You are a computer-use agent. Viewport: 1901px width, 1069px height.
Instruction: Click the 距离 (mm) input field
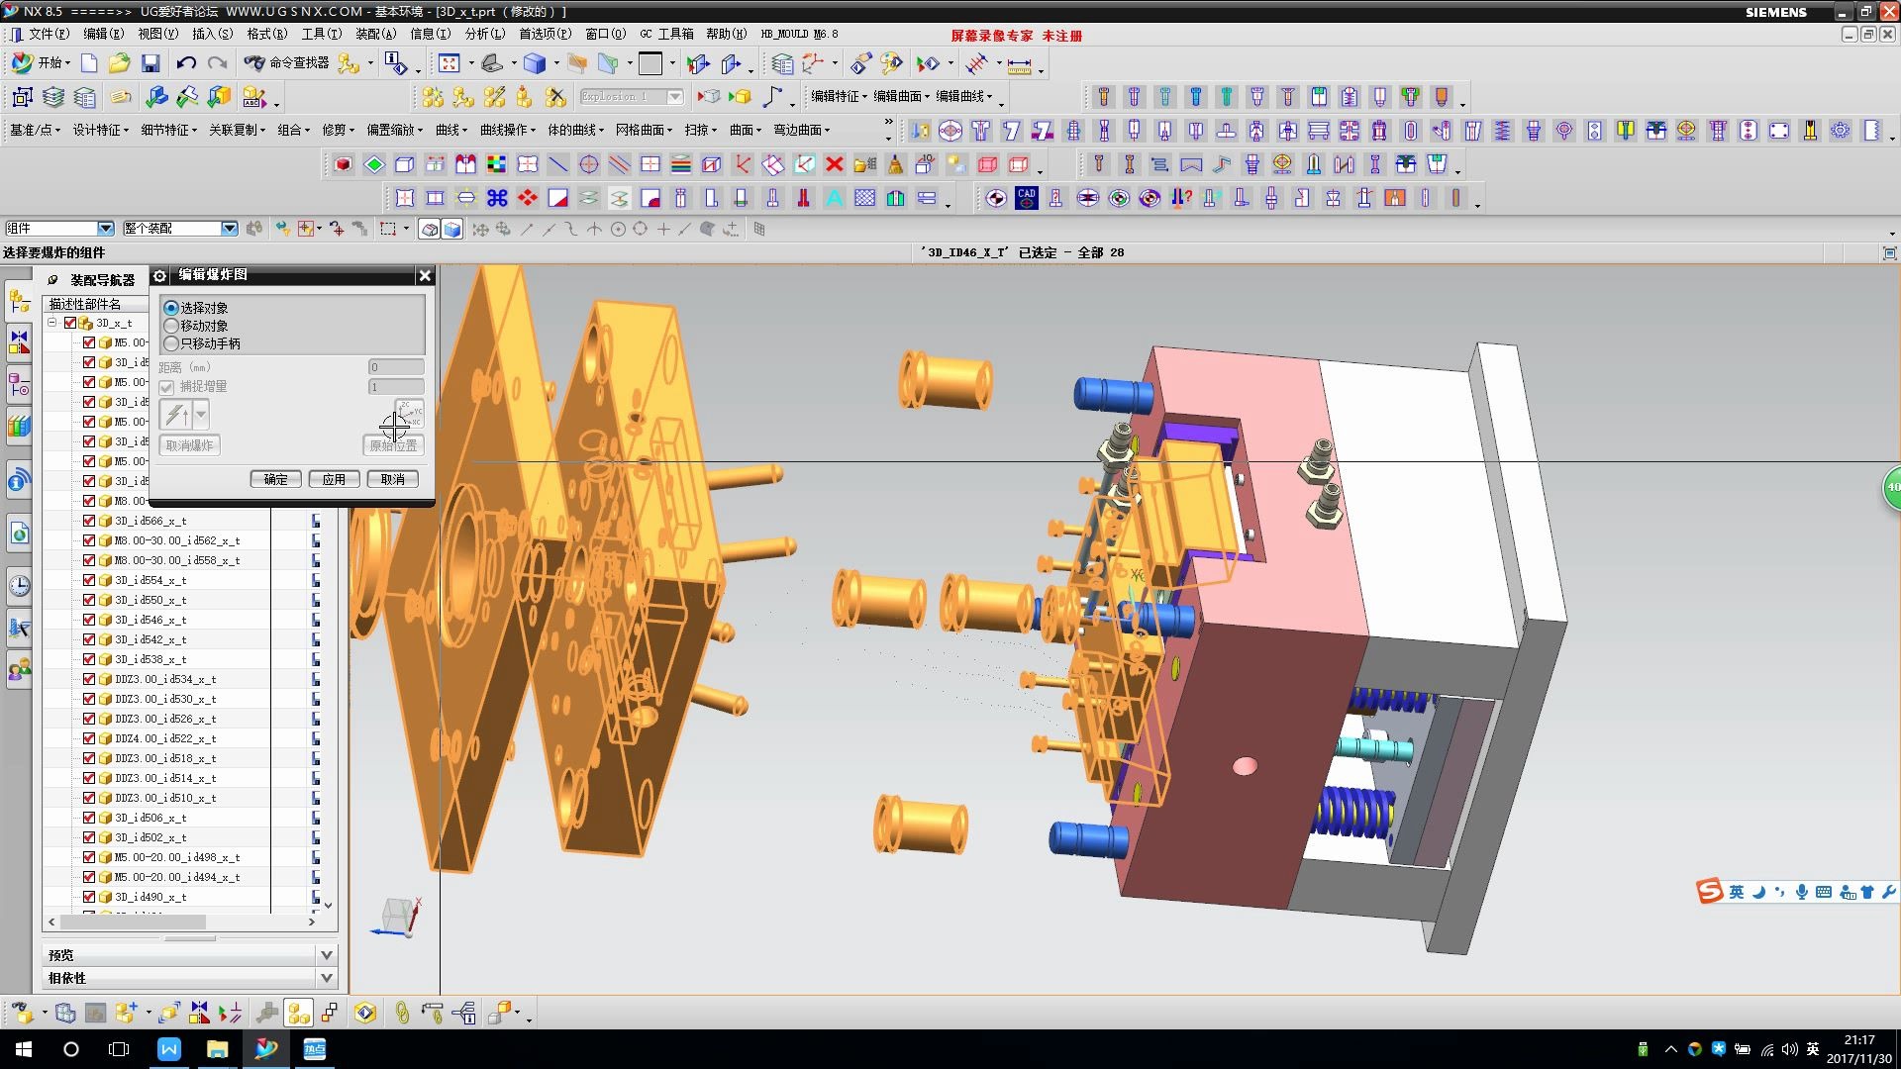[396, 367]
